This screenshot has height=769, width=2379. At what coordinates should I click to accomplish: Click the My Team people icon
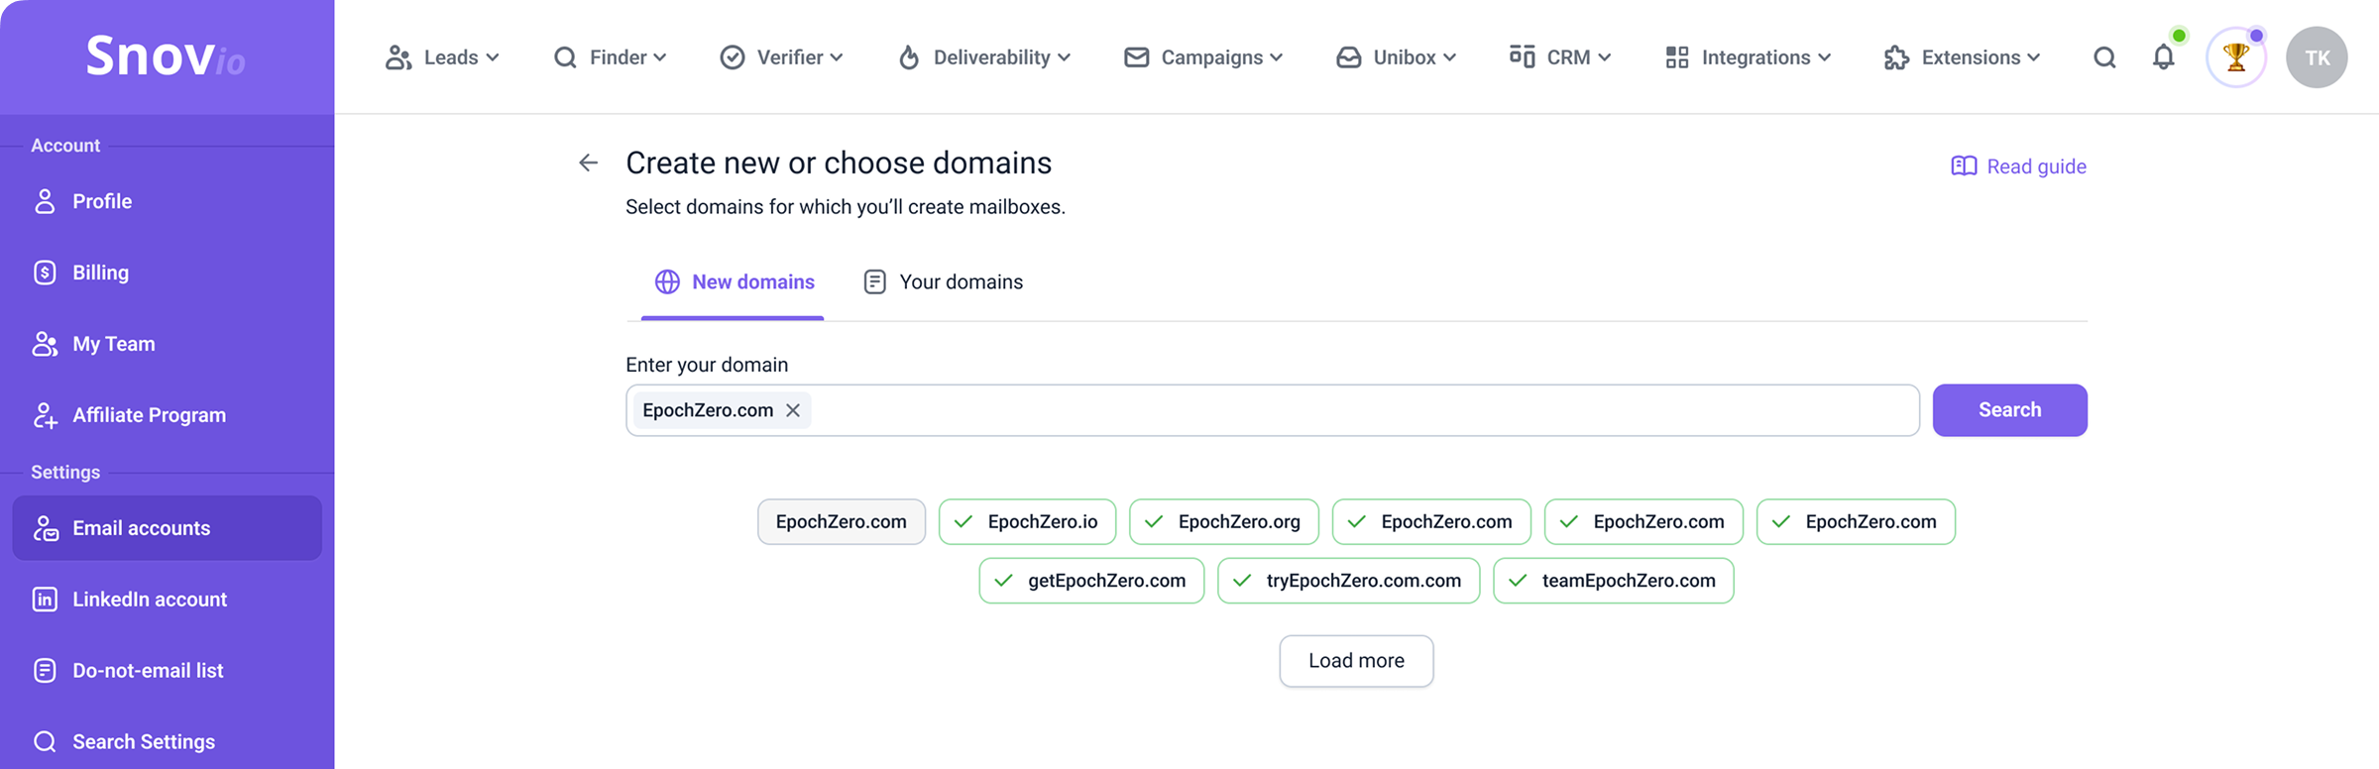click(x=45, y=344)
